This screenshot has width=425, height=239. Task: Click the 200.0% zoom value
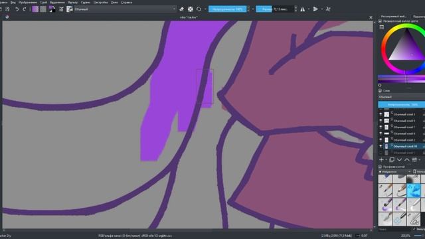click(x=406, y=236)
